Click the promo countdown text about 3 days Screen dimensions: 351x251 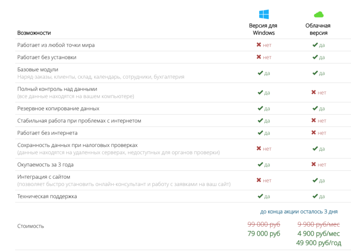[x=299, y=212]
